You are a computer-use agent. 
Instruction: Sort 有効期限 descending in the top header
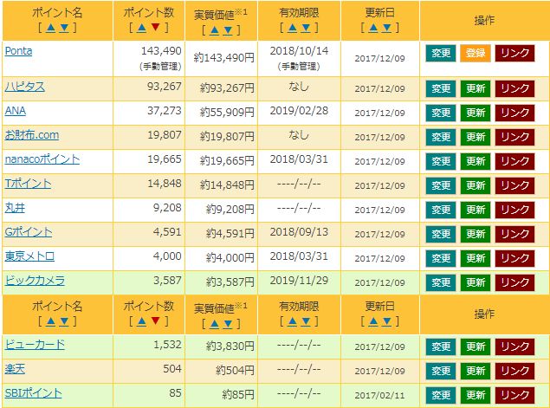pyautogui.click(x=306, y=28)
